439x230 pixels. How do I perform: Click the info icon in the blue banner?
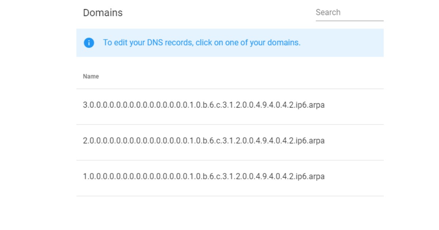[x=89, y=43]
